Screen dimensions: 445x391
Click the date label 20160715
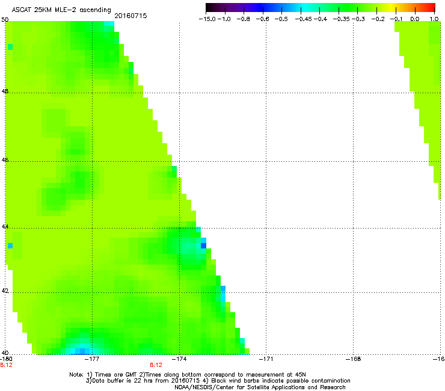pyautogui.click(x=130, y=16)
